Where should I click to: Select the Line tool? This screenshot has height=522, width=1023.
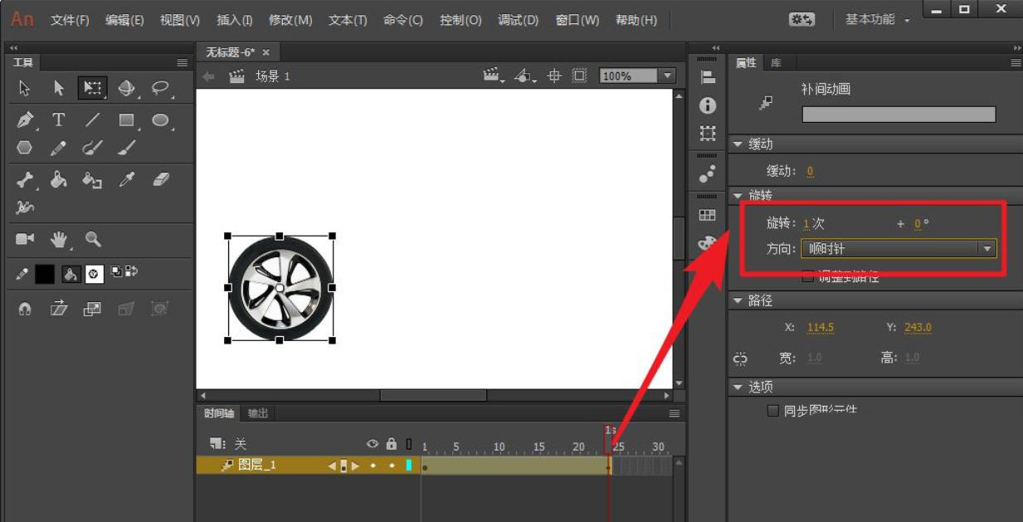92,120
